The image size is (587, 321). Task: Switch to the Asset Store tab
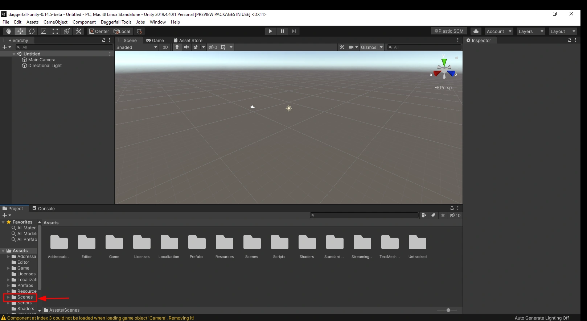point(188,41)
